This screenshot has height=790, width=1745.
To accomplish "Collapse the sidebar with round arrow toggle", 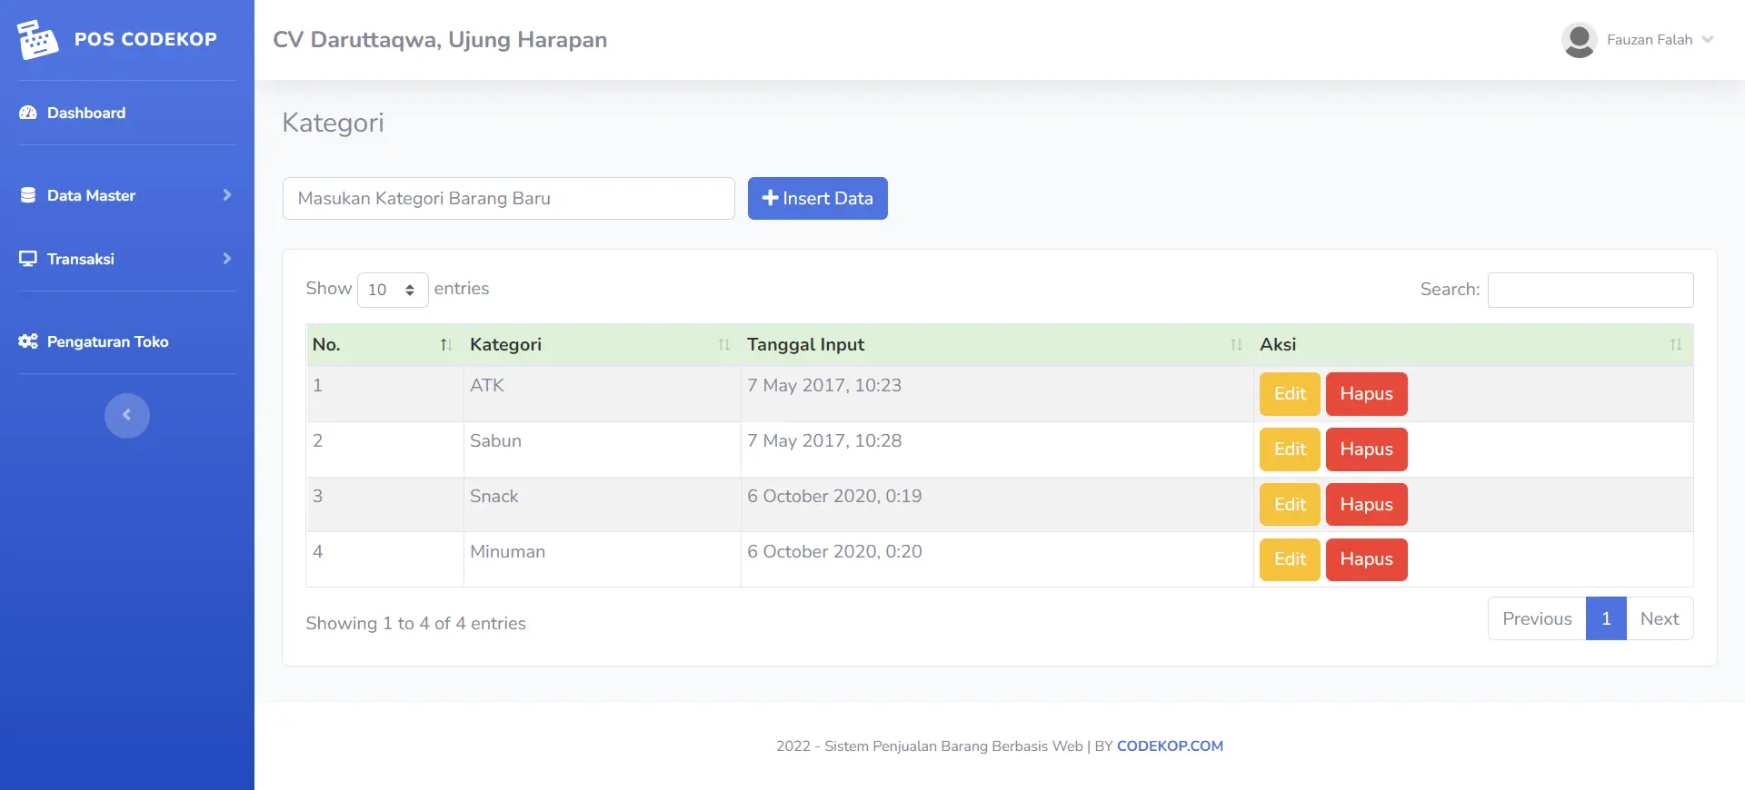I will point(127,416).
